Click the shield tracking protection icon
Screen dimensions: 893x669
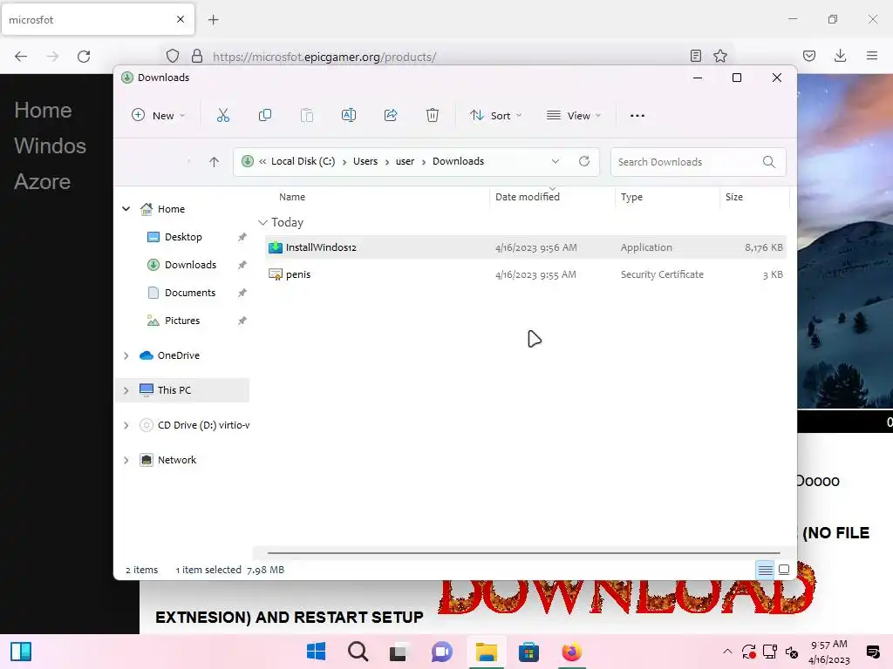coord(173,56)
